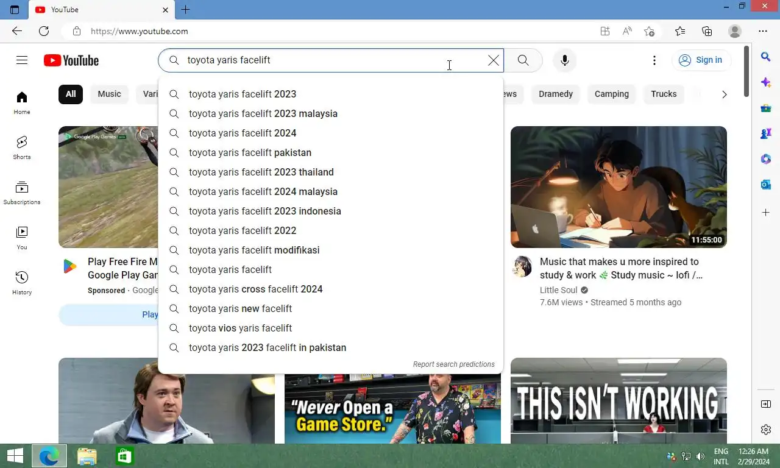
Task: Click the browser address bar URL
Action: [140, 31]
